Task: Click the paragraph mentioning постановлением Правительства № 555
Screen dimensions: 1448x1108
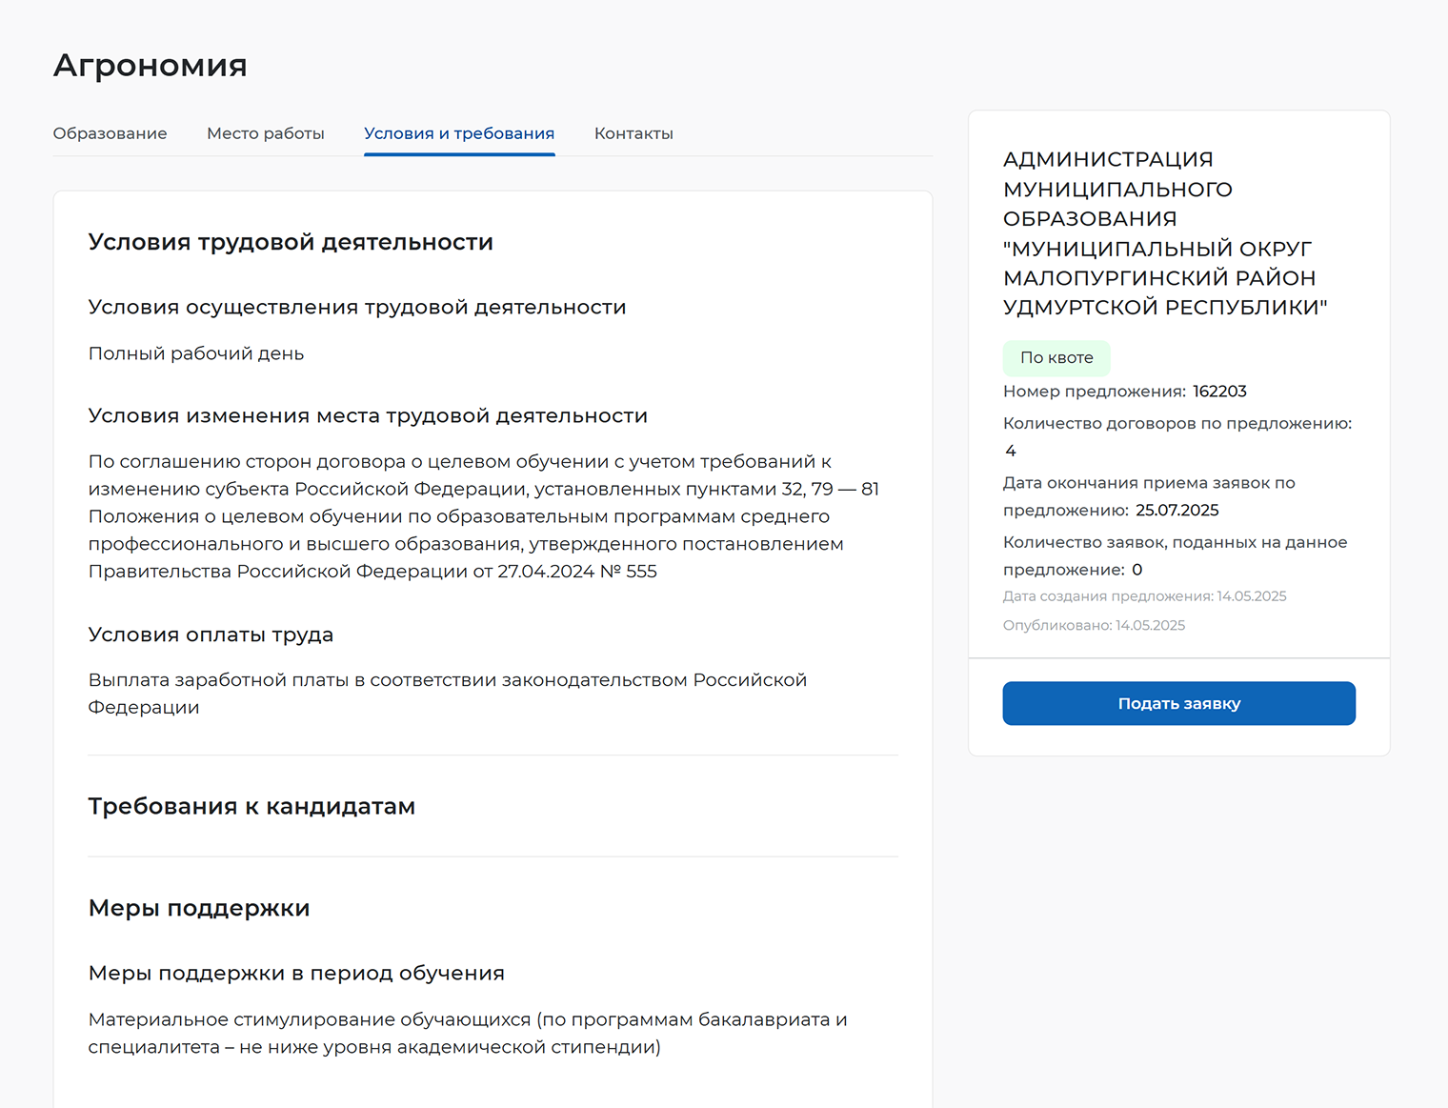Action: coord(484,516)
